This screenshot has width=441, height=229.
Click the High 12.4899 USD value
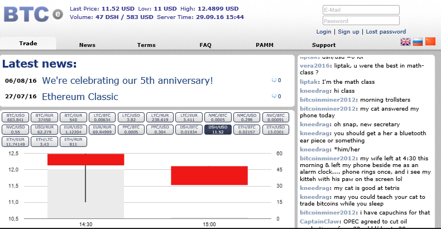click(x=218, y=9)
